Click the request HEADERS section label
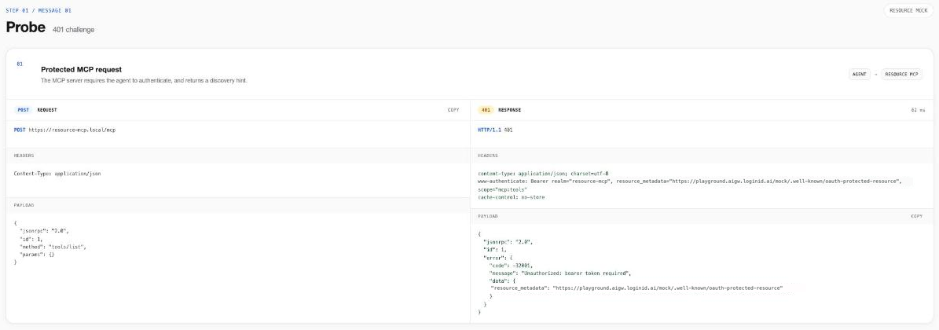This screenshot has width=939, height=330. pos(24,155)
